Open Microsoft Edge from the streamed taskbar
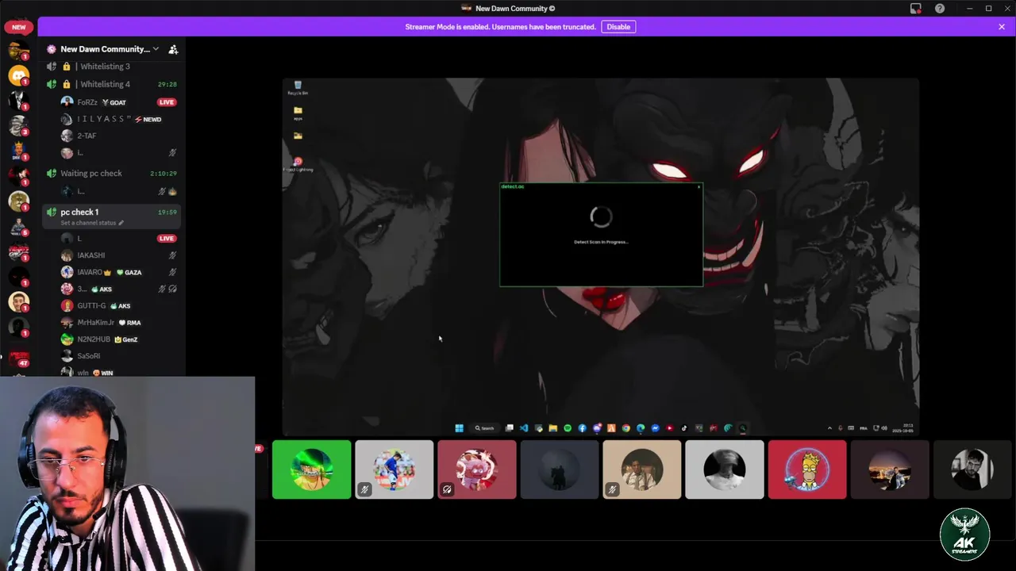The image size is (1016, 571). (641, 428)
